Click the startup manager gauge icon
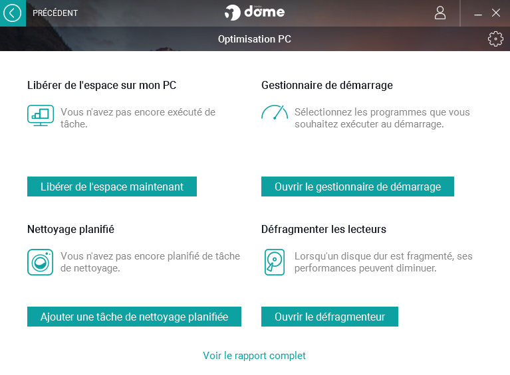Screen dimensions: 510x375 click(x=275, y=113)
